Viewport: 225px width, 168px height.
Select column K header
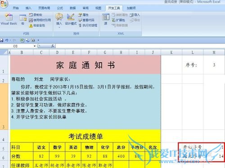tap(171, 52)
